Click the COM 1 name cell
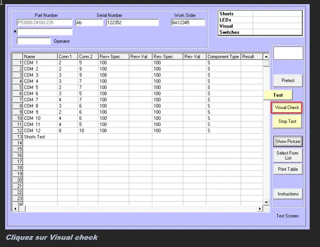320x247 pixels. tap(40, 63)
